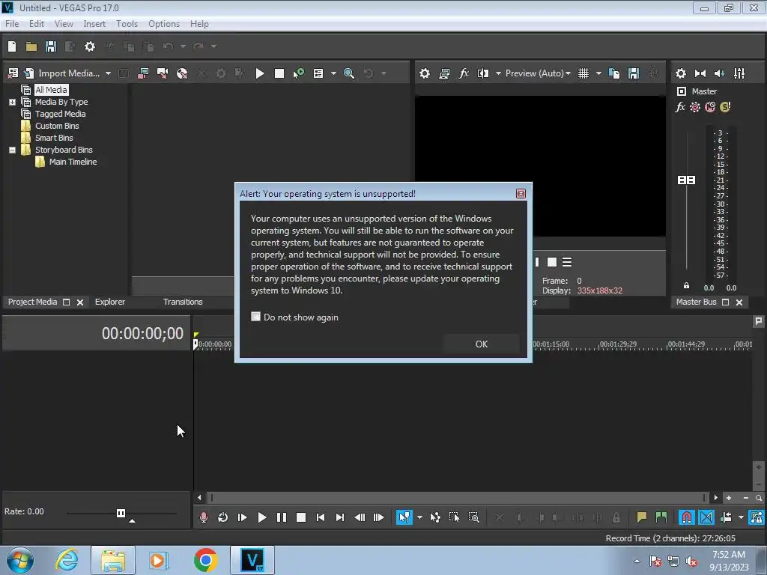The width and height of the screenshot is (767, 575).
Task: Click the Project Media search magnifier icon
Action: click(349, 73)
